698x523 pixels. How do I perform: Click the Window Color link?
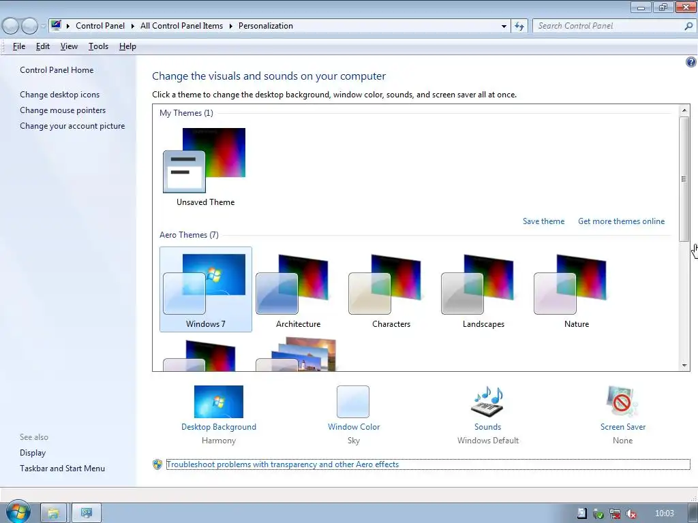354,427
